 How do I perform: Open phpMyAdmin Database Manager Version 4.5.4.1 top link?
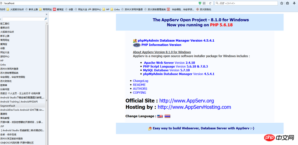[176, 41]
